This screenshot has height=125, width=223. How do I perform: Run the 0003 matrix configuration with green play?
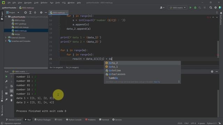191,8
